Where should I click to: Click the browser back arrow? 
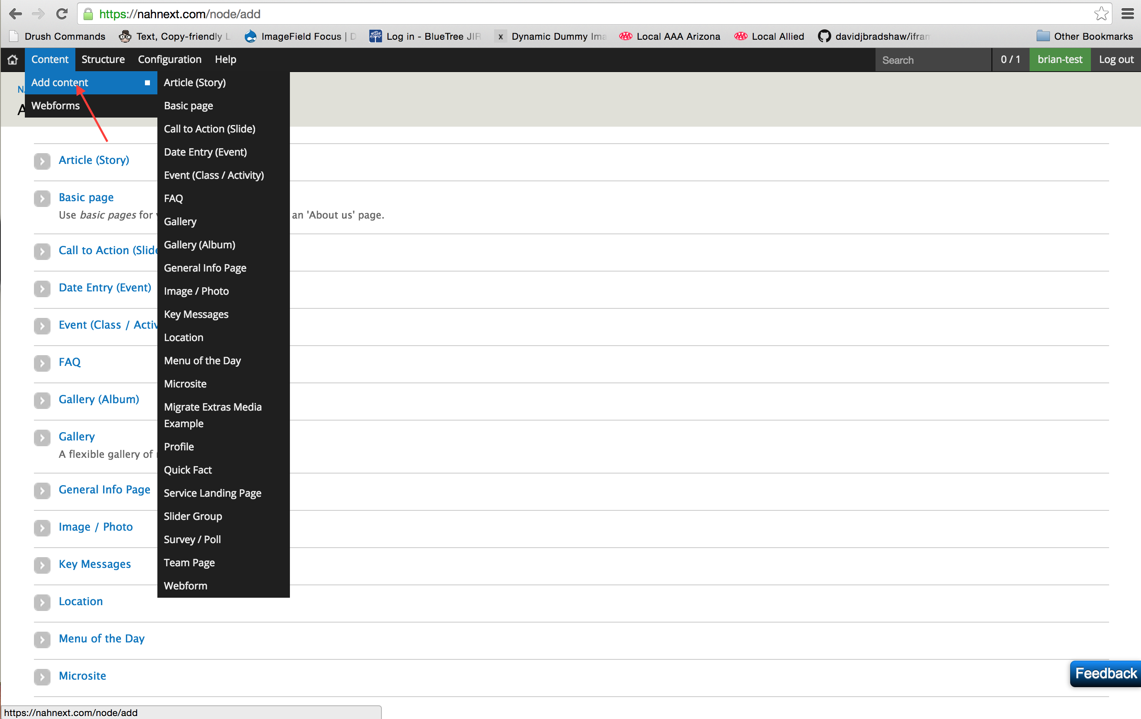tap(16, 14)
